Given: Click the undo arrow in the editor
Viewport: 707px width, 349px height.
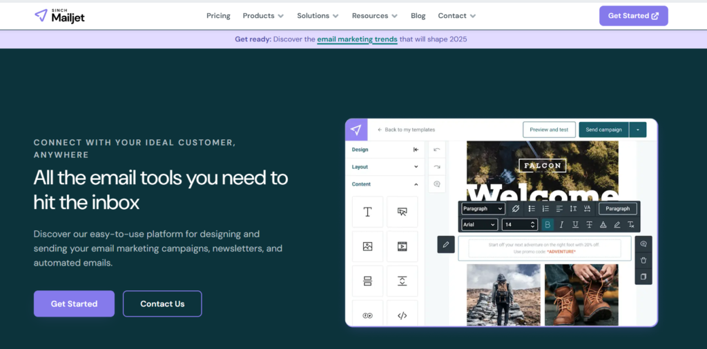Looking at the screenshot, I should (x=437, y=150).
